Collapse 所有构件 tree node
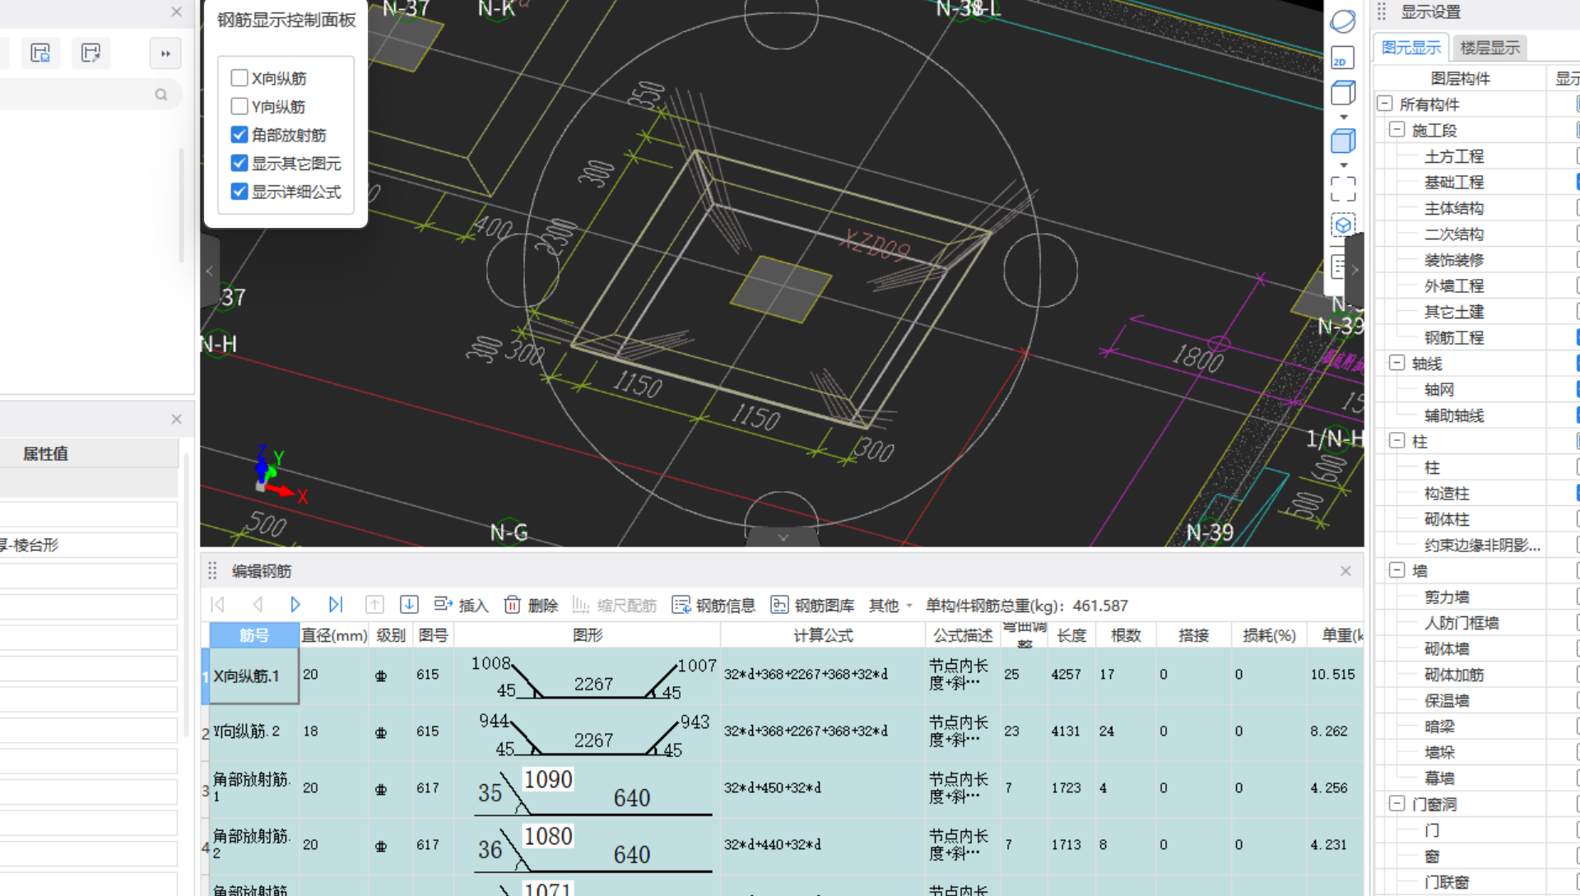The height and width of the screenshot is (896, 1580). pyautogui.click(x=1384, y=104)
